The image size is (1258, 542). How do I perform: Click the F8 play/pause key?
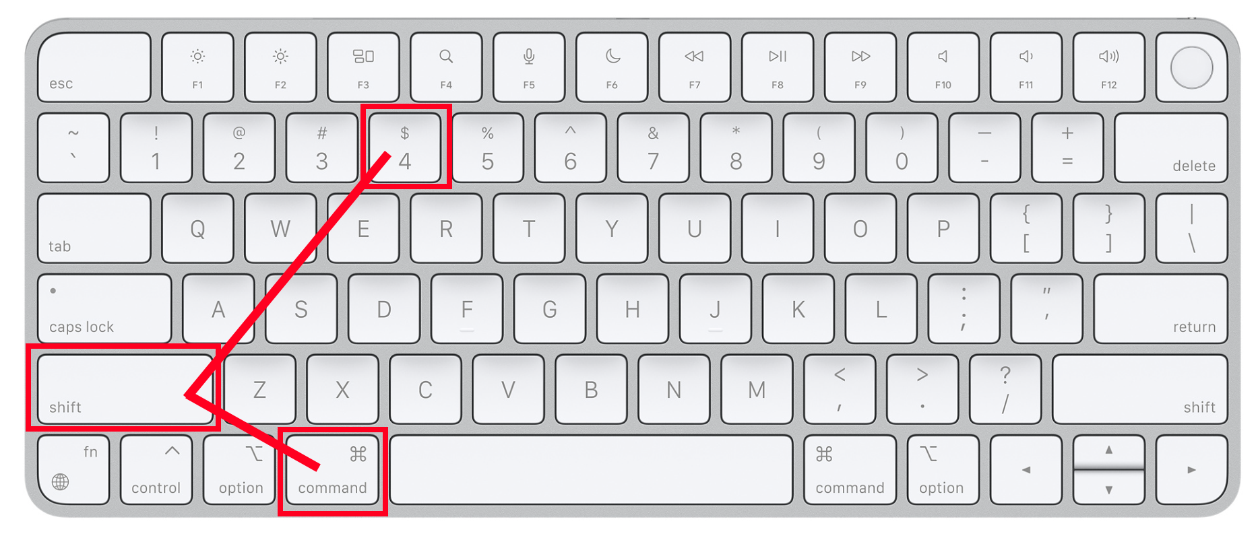[x=778, y=67]
